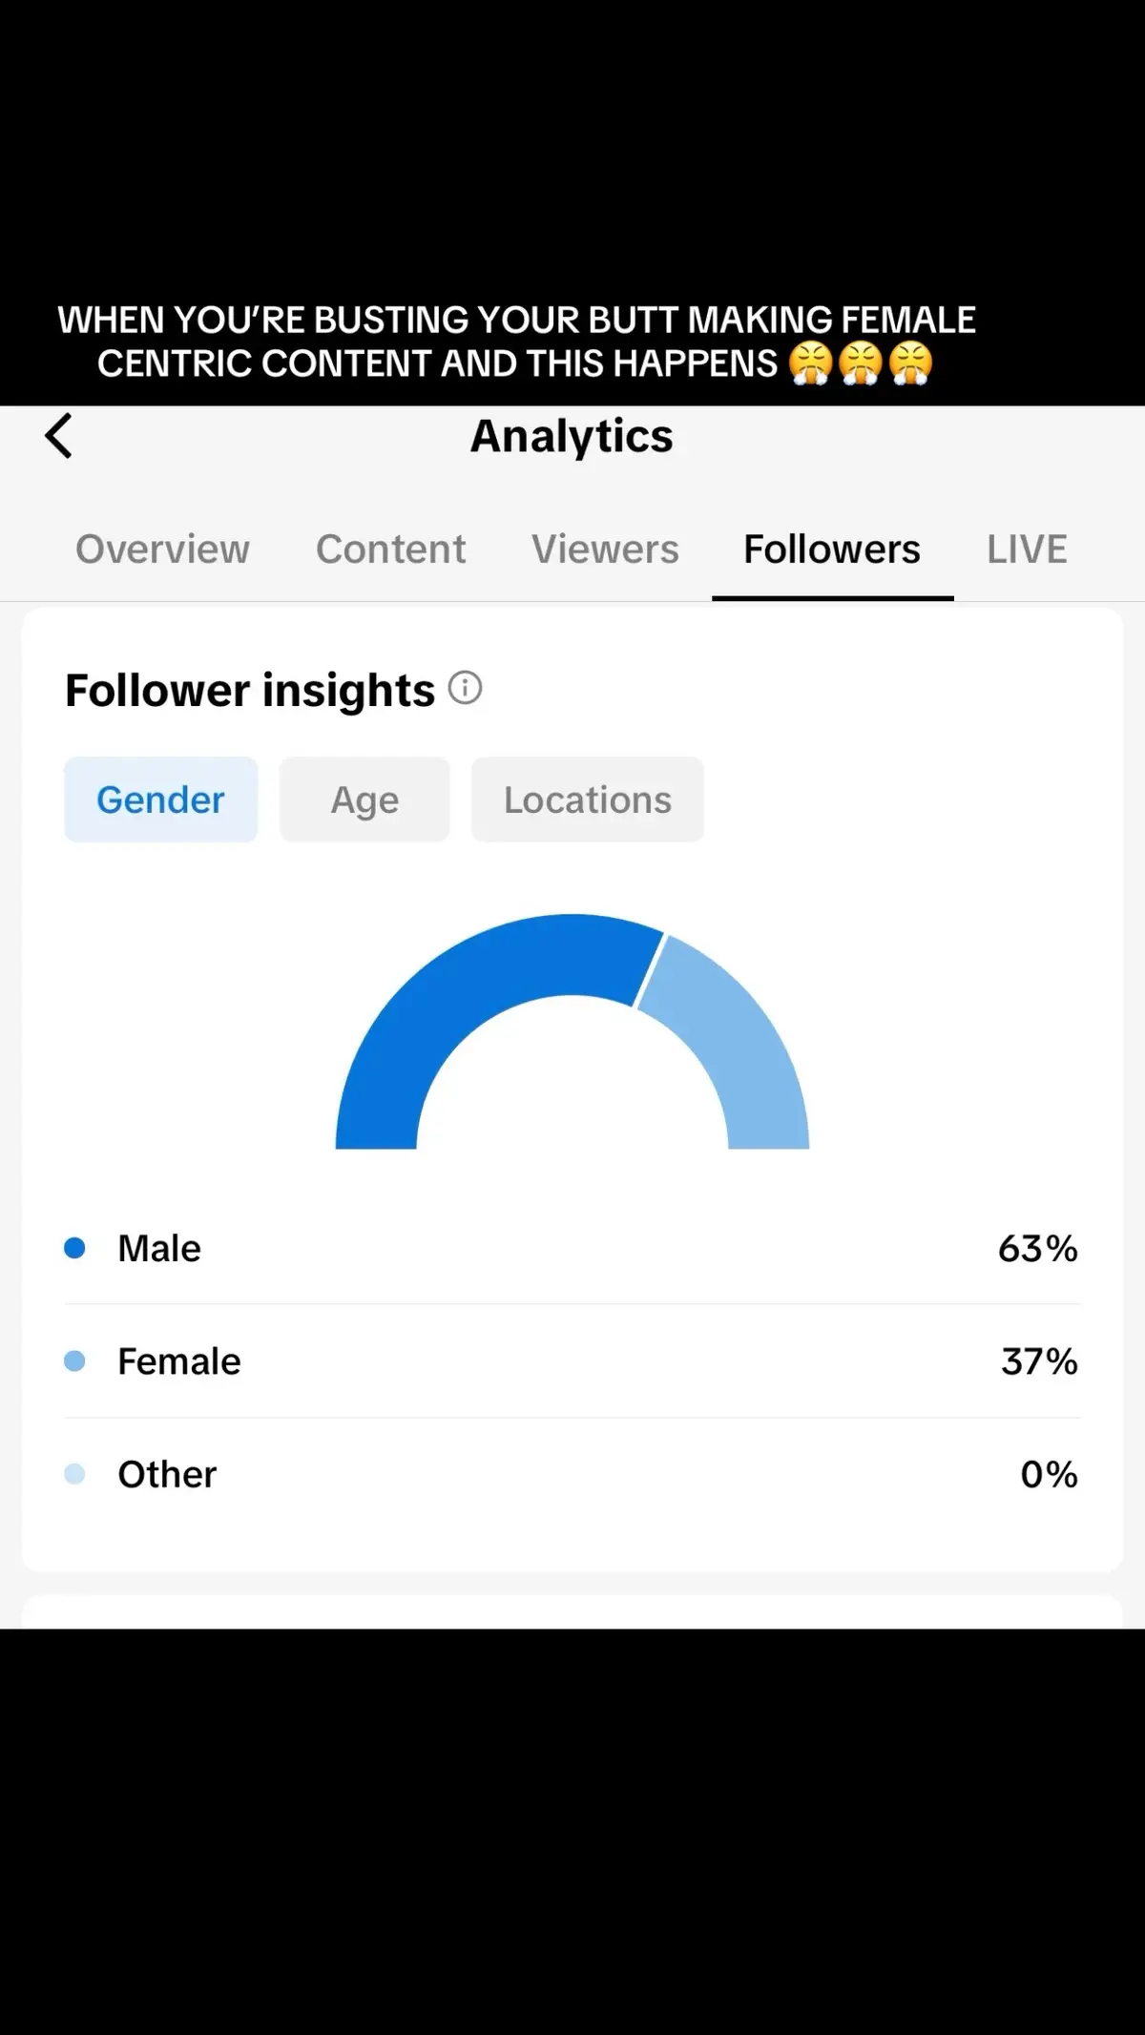Click the Female 37% row

click(572, 1360)
